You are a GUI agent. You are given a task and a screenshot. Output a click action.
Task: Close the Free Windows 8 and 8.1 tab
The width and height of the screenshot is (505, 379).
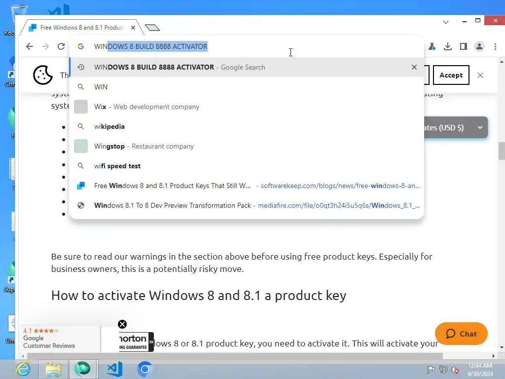[133, 28]
